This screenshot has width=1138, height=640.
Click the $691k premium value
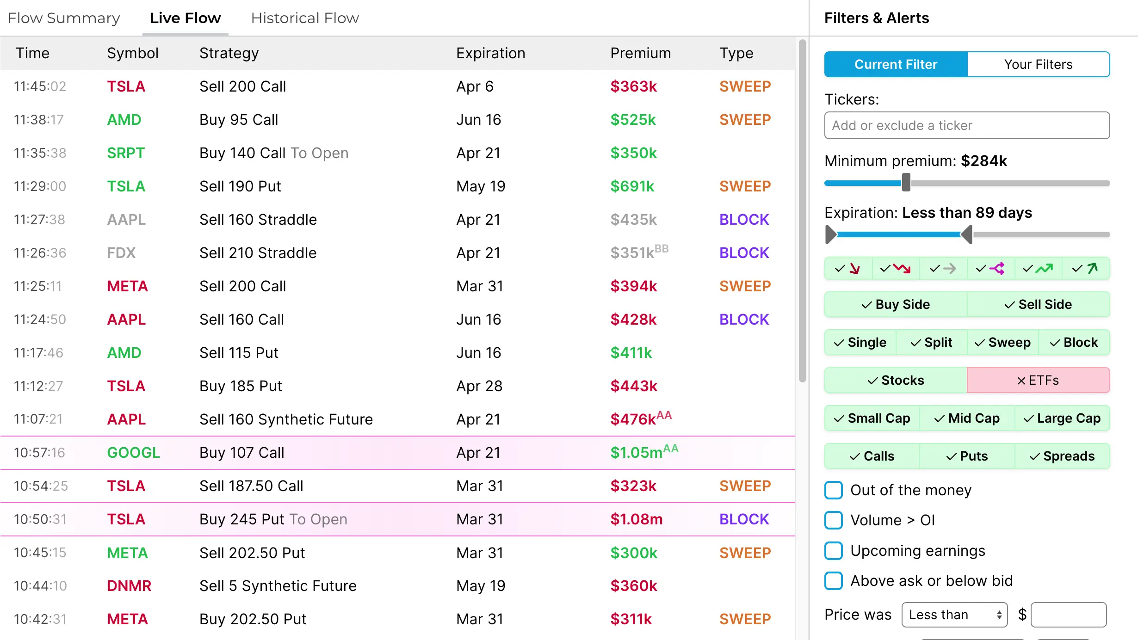click(632, 186)
